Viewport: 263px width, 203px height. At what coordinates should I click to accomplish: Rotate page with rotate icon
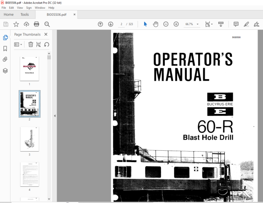click(x=46, y=44)
